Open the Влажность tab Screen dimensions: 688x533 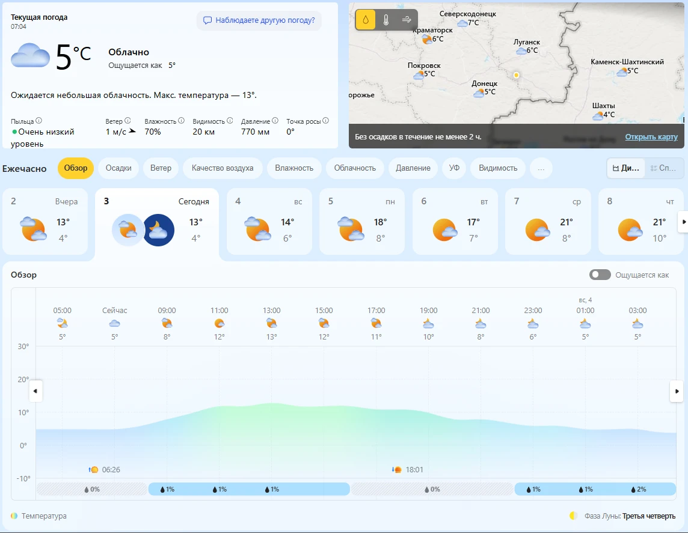[294, 168]
